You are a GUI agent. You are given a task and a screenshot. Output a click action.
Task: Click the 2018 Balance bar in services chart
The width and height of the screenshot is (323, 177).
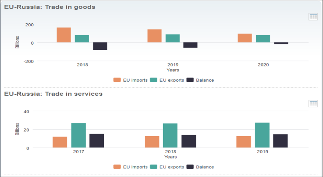[189, 141]
